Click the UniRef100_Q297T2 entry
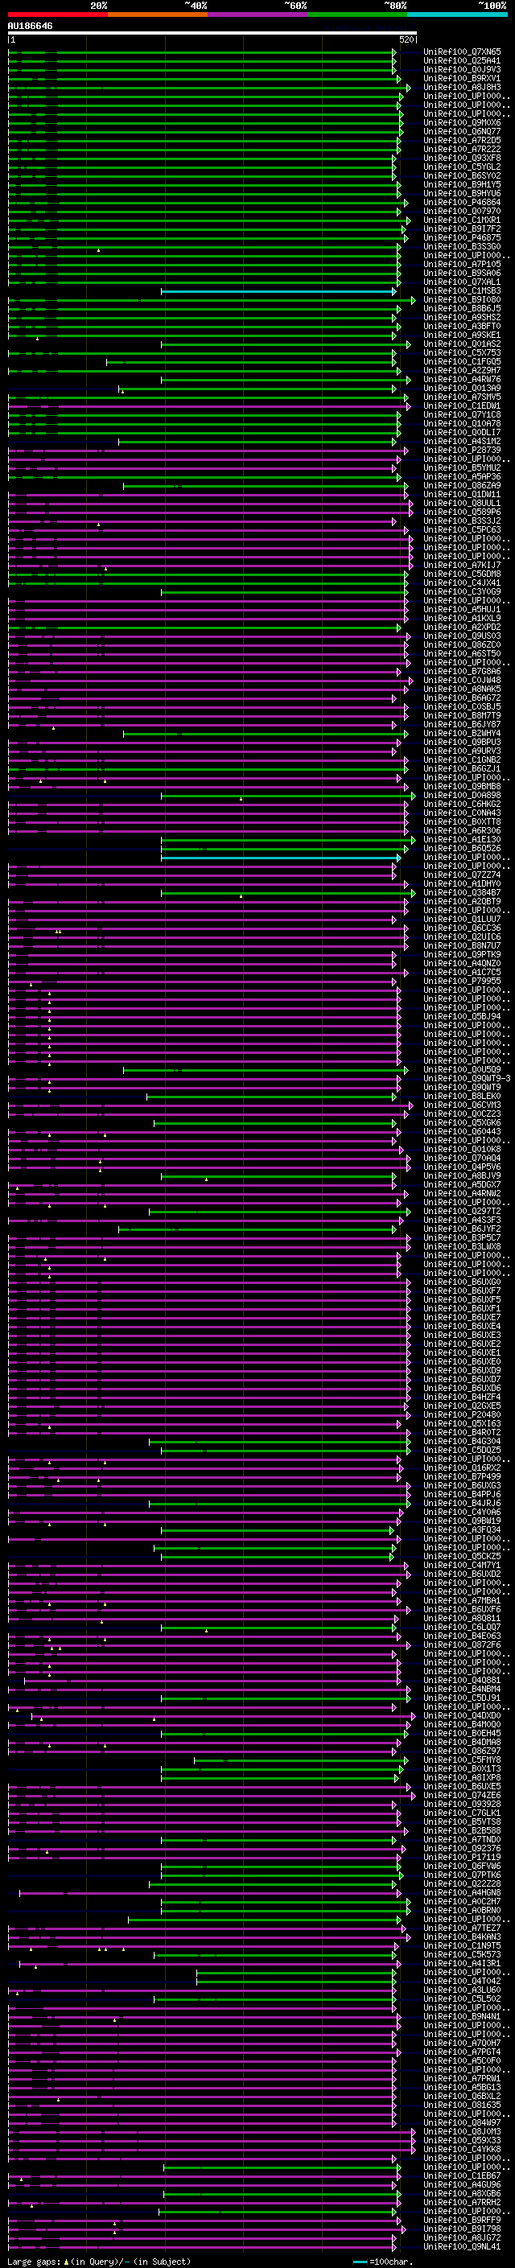 click(462, 1212)
